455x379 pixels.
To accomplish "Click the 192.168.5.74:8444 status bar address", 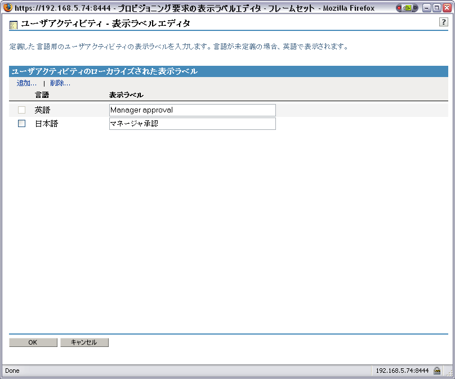I will [x=402, y=371].
